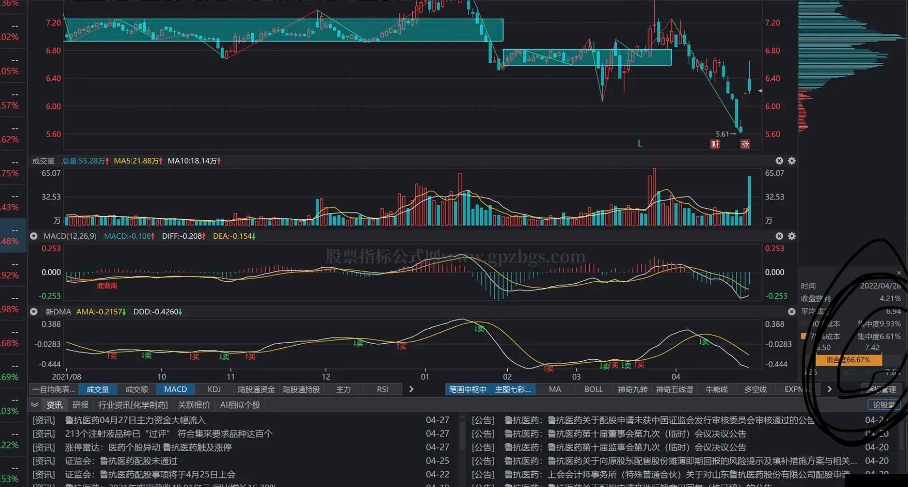
Task: Close the 新DMA indicator panel
Action: (792, 312)
